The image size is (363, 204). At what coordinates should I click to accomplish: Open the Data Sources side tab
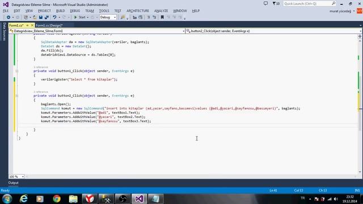pos(4,32)
